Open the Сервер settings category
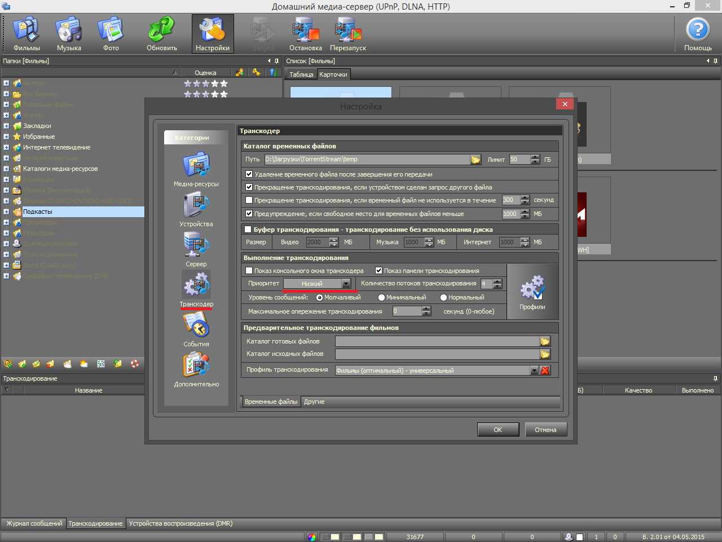Image resolution: width=722 pixels, height=542 pixels. 196,247
